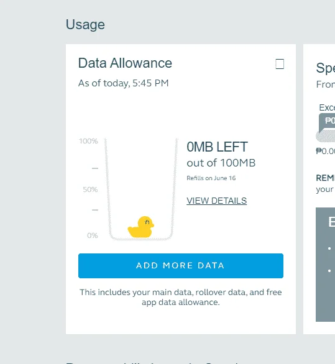Screen dimensions: 335x364
Task: Click the yellow rubber duck icon
Action: point(141,227)
